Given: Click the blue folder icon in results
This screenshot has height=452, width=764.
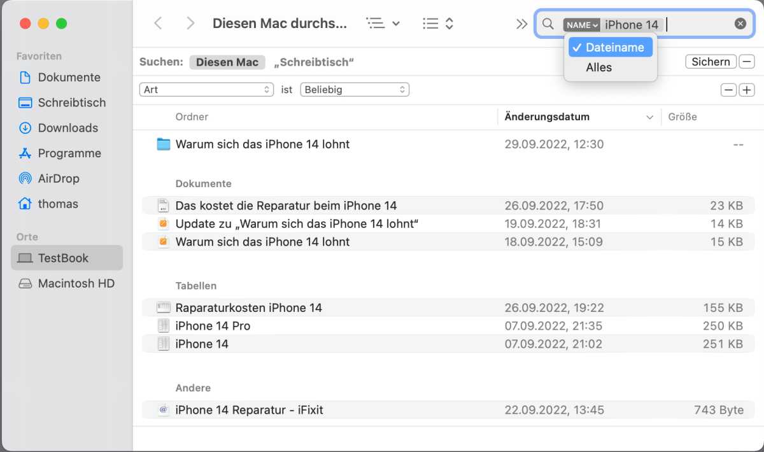Looking at the screenshot, I should tap(164, 145).
